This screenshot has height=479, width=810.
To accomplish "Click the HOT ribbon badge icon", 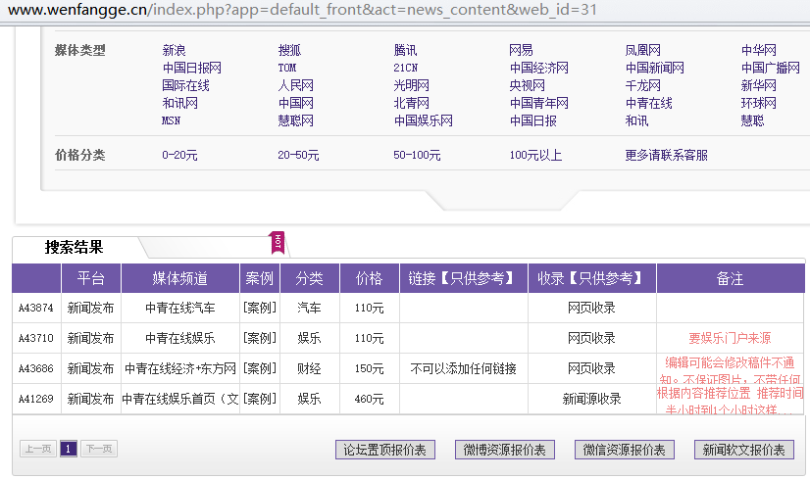I will click(x=278, y=243).
